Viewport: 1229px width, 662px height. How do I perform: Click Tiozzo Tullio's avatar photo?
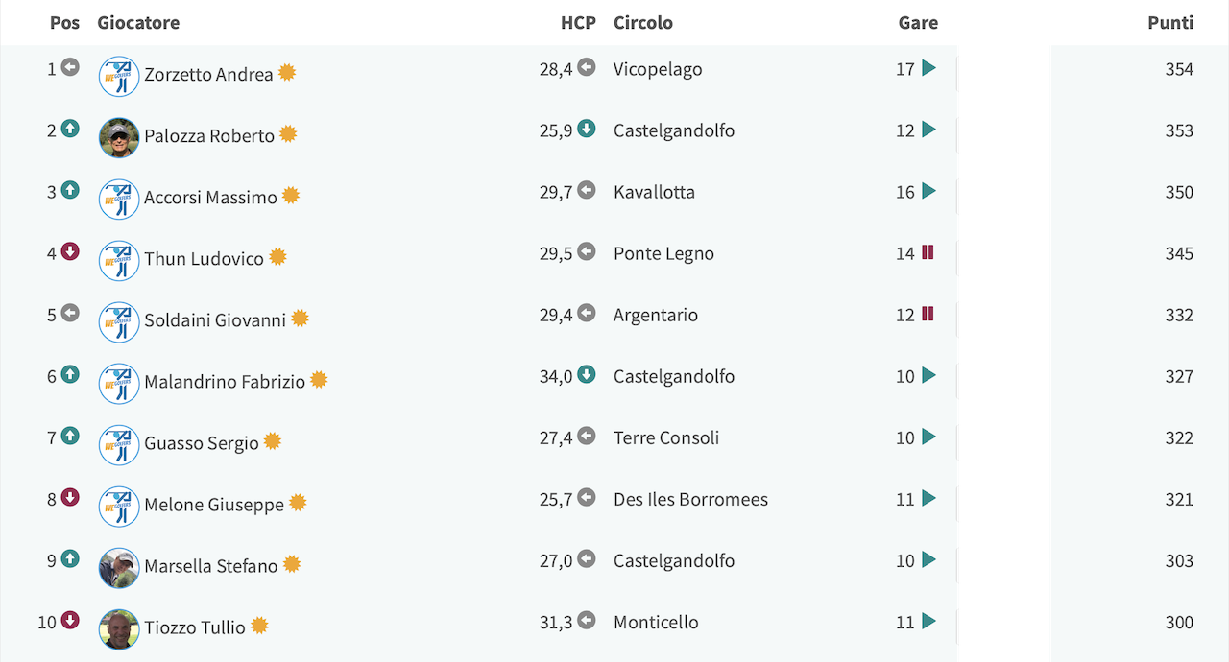[x=119, y=629]
